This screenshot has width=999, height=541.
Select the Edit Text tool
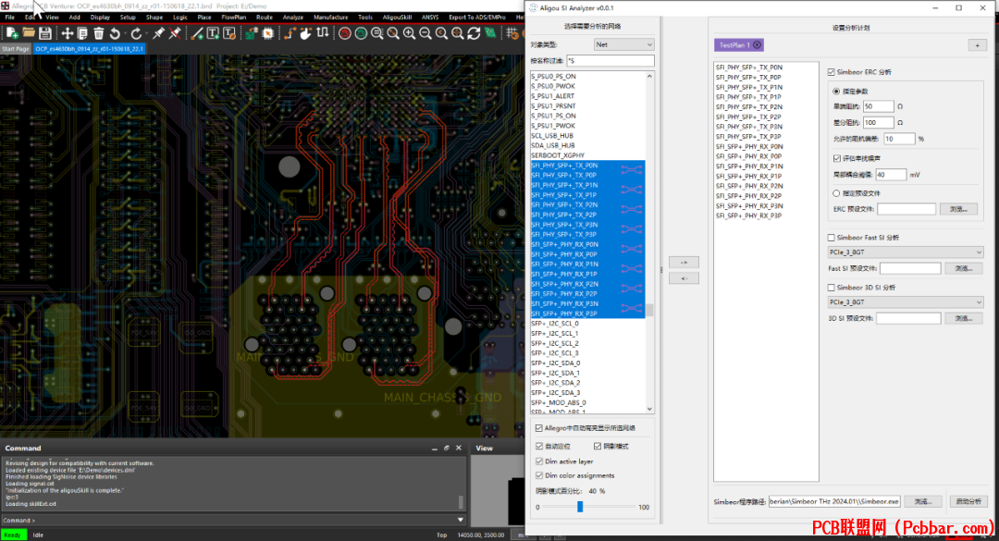pos(229,33)
